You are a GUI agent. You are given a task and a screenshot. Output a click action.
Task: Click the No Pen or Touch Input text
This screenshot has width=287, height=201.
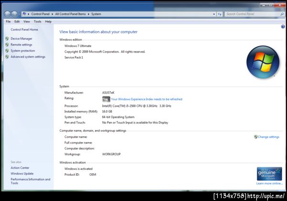coord(135,123)
